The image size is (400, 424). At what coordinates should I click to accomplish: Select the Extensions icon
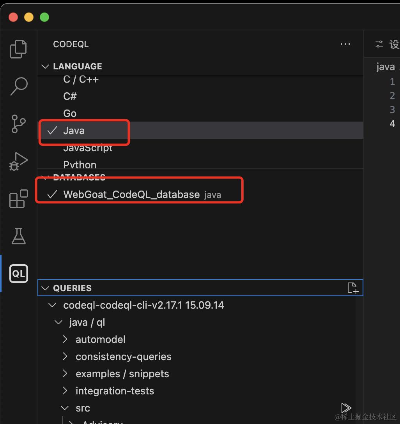tap(18, 199)
